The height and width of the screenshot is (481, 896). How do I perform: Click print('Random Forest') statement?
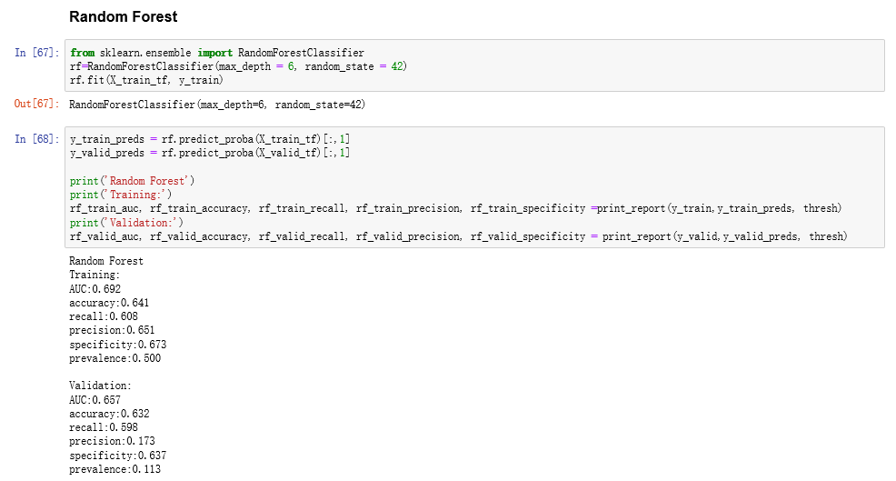132,181
